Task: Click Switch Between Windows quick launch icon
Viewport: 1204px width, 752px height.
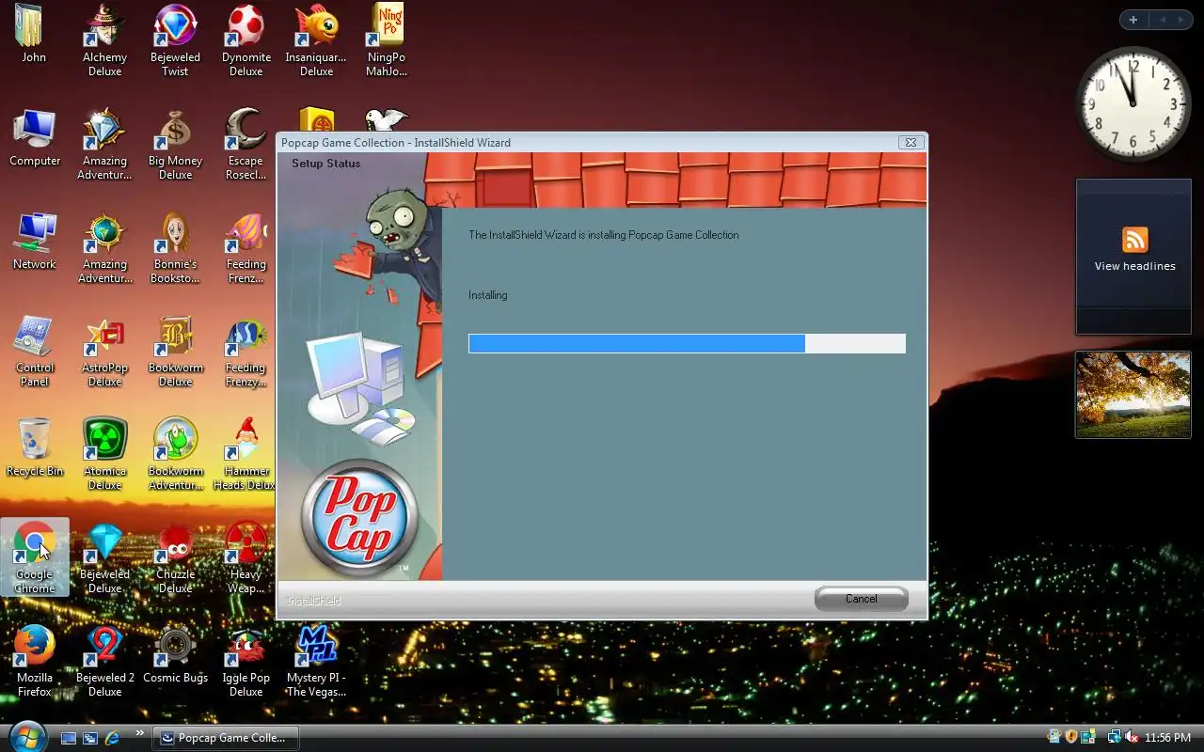Action: [x=90, y=738]
